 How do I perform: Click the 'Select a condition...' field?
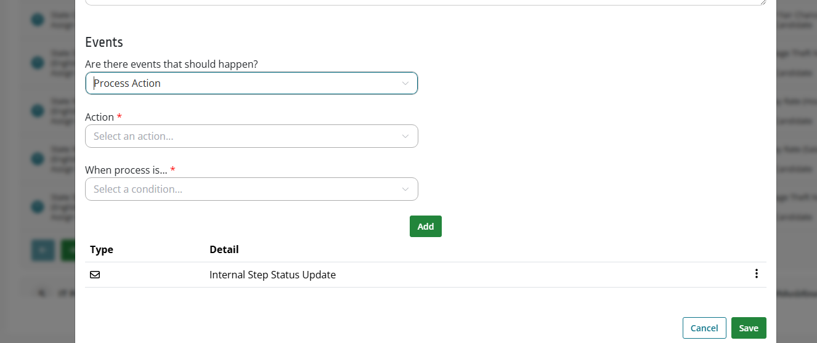pos(251,189)
